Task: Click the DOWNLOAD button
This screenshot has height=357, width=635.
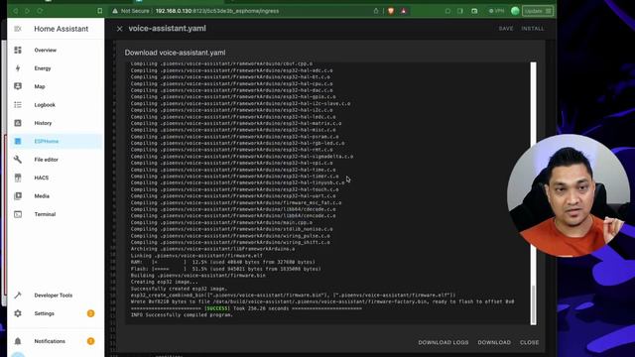Action: pos(494,342)
